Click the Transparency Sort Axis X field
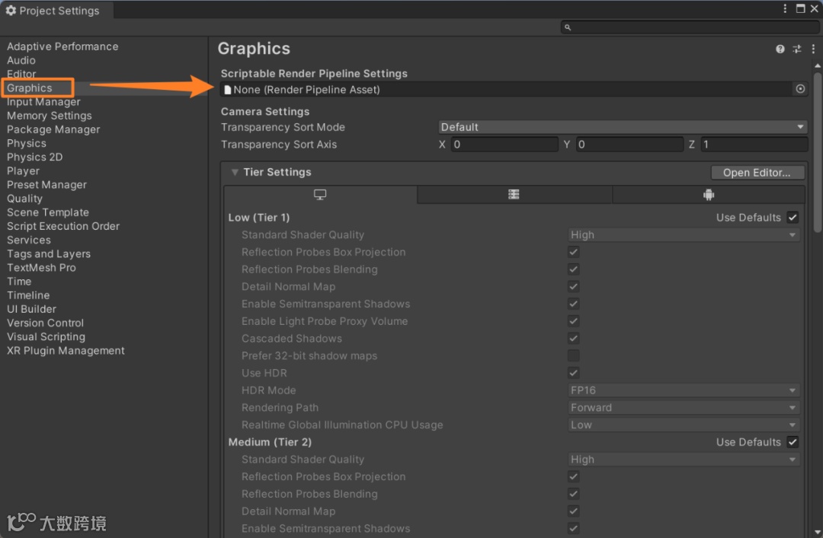The height and width of the screenshot is (538, 823). (504, 144)
